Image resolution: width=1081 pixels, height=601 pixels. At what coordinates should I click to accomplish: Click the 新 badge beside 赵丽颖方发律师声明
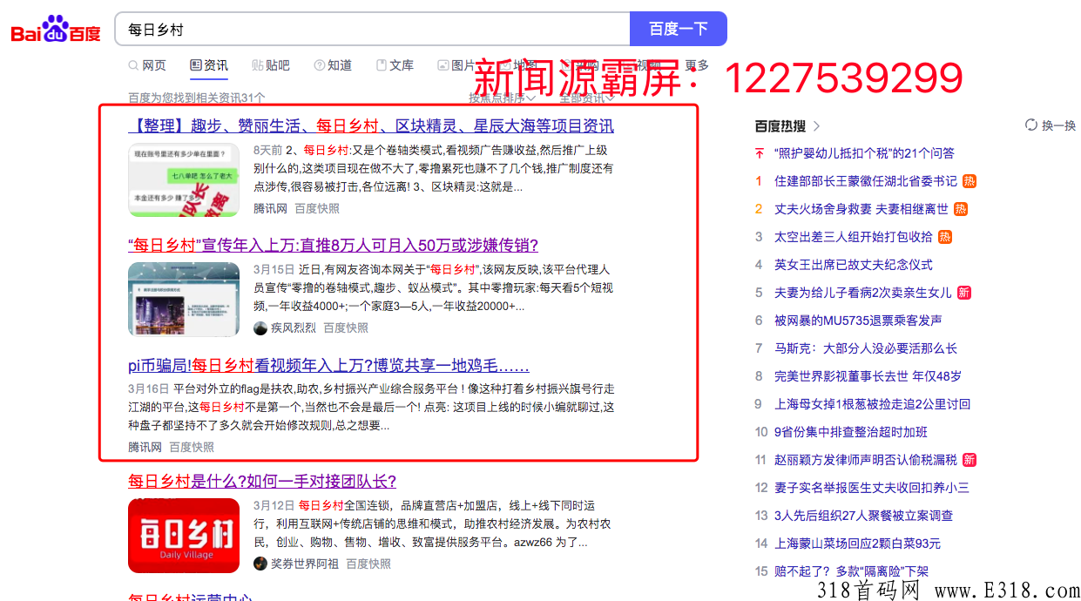click(970, 460)
